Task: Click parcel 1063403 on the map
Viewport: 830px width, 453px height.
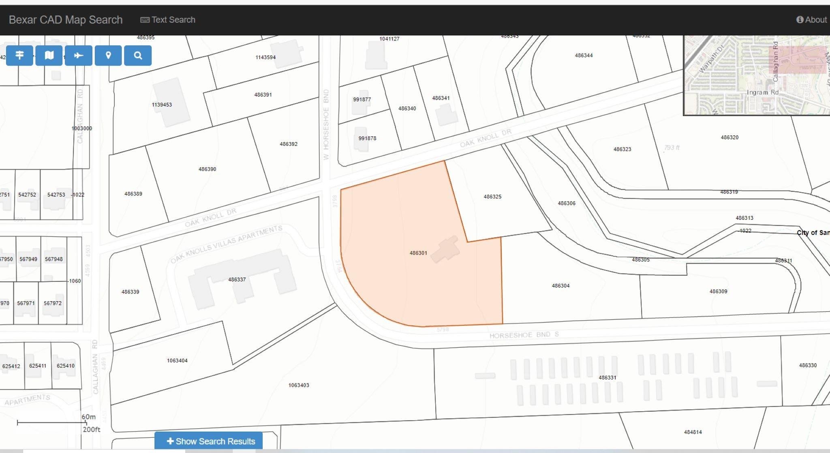Action: coord(299,385)
